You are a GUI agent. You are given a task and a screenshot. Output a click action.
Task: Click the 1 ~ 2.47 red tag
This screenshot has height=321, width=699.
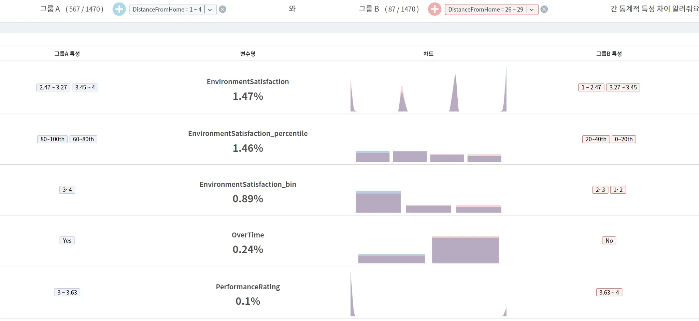pos(591,87)
